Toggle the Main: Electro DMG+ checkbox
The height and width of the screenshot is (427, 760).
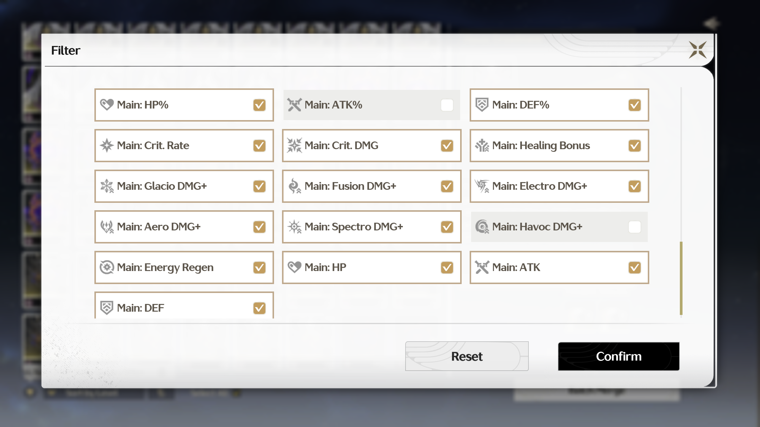click(634, 186)
